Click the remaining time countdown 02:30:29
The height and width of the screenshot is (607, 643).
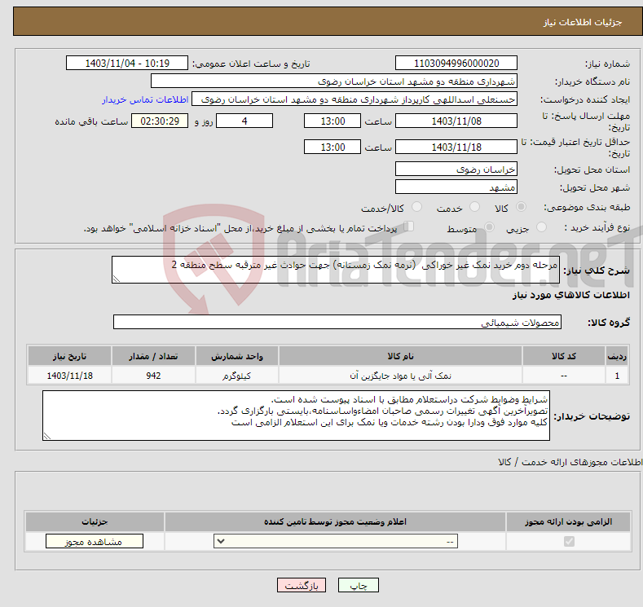coord(160,121)
